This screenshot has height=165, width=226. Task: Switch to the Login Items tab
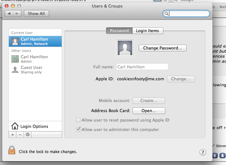148,31
